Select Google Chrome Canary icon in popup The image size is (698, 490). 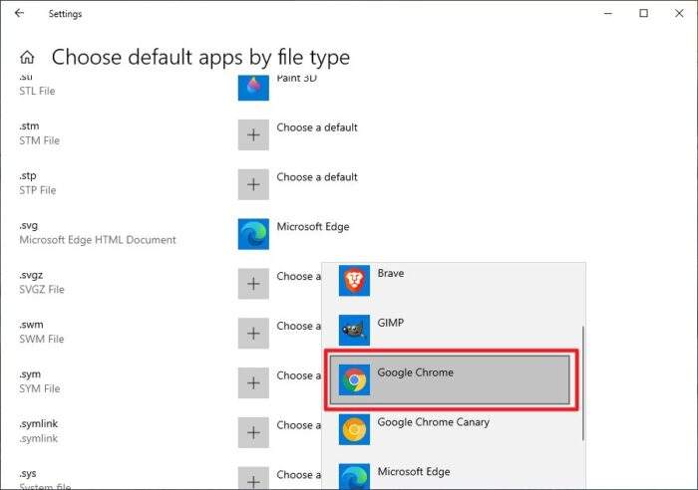[x=354, y=429]
